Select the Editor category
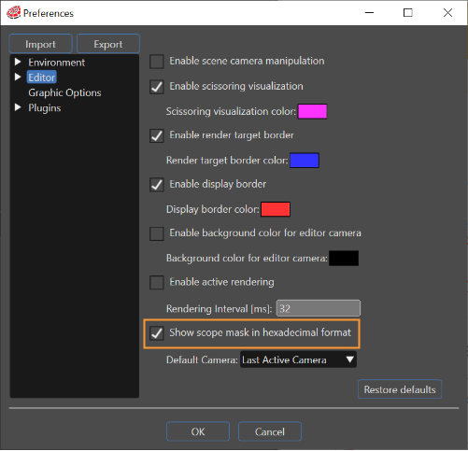Screen dimensions: 468x451 click(42, 78)
